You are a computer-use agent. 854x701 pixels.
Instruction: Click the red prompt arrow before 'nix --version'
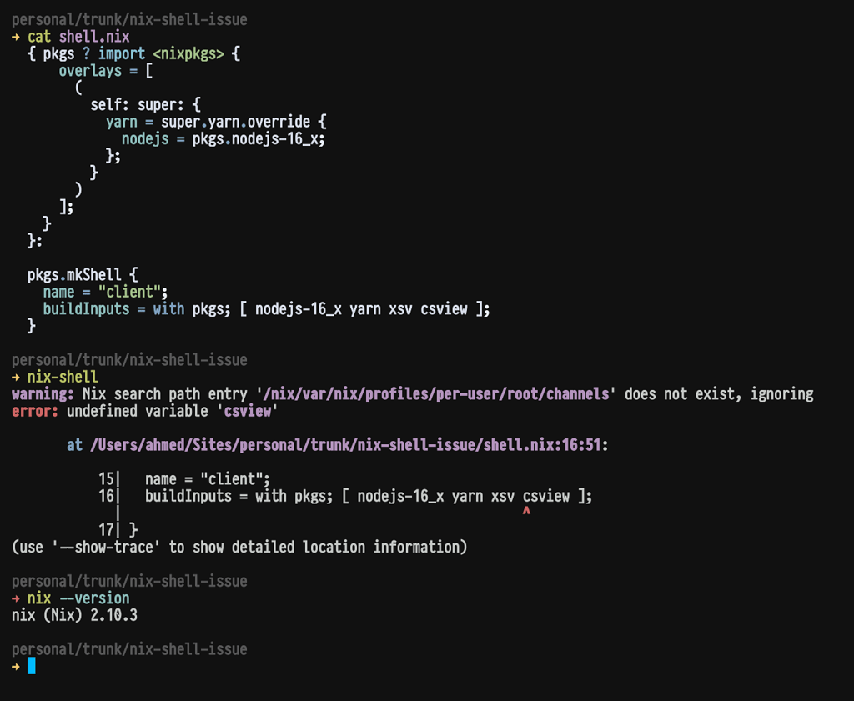[17, 598]
